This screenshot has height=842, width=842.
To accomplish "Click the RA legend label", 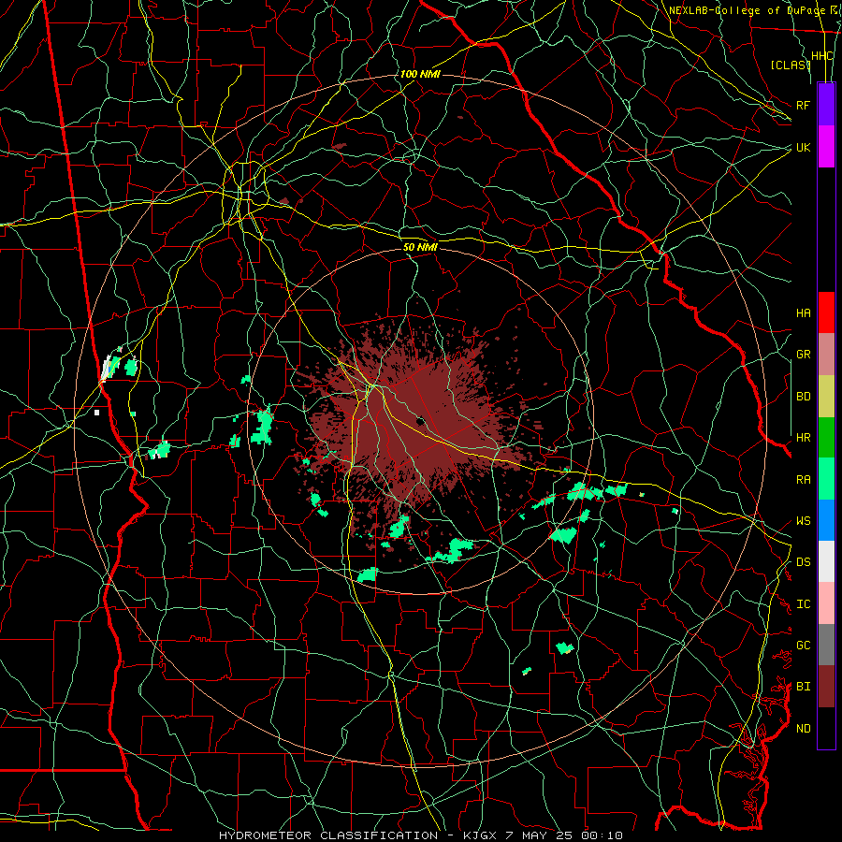I will point(803,480).
